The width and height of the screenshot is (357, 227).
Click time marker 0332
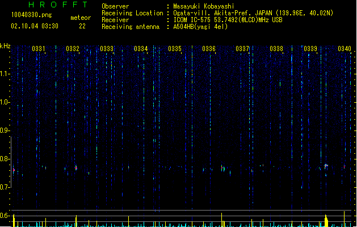point(73,49)
